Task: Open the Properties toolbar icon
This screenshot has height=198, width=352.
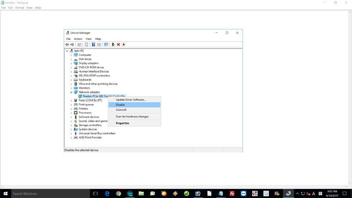Action: (x=86, y=45)
